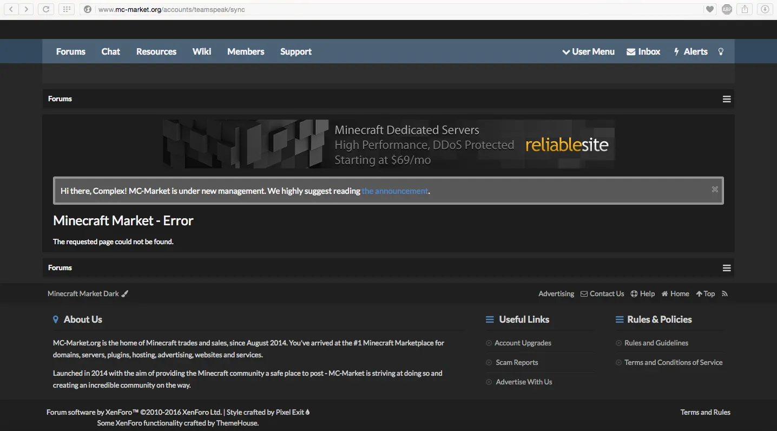Switch to the Resources tab

(156, 51)
